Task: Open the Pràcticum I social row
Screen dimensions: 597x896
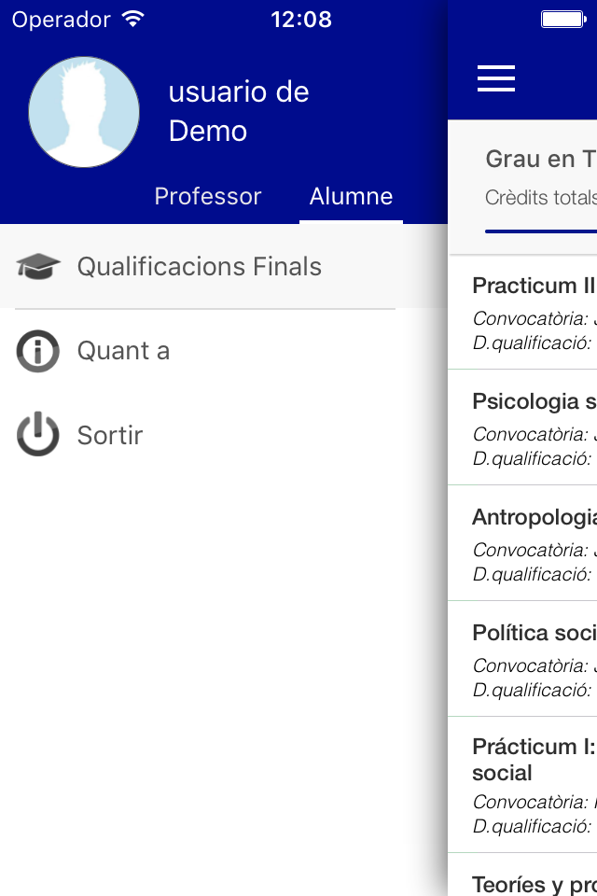Action: click(522, 785)
